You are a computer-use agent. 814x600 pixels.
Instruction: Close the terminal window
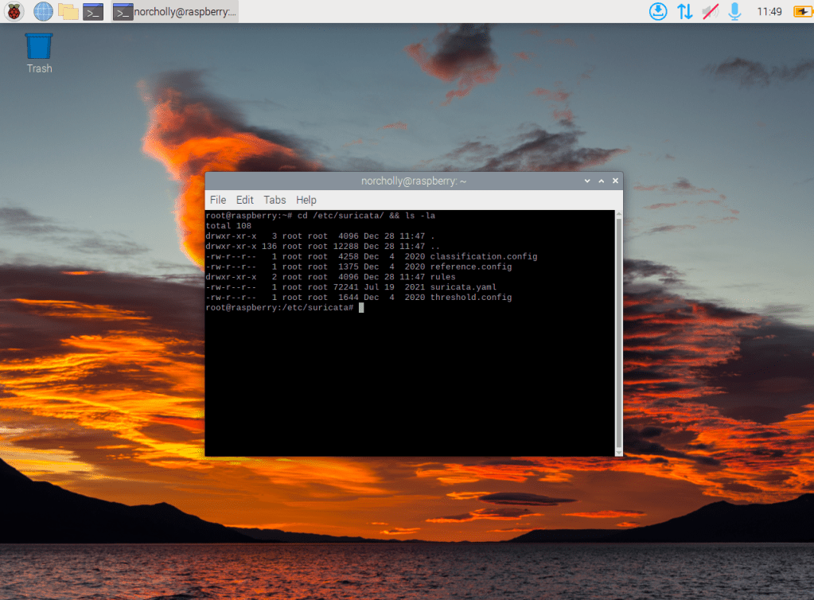click(615, 181)
